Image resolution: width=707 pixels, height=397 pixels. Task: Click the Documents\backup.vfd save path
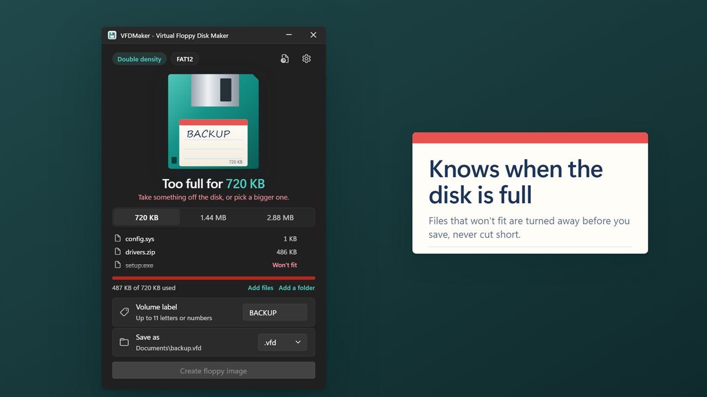168,348
